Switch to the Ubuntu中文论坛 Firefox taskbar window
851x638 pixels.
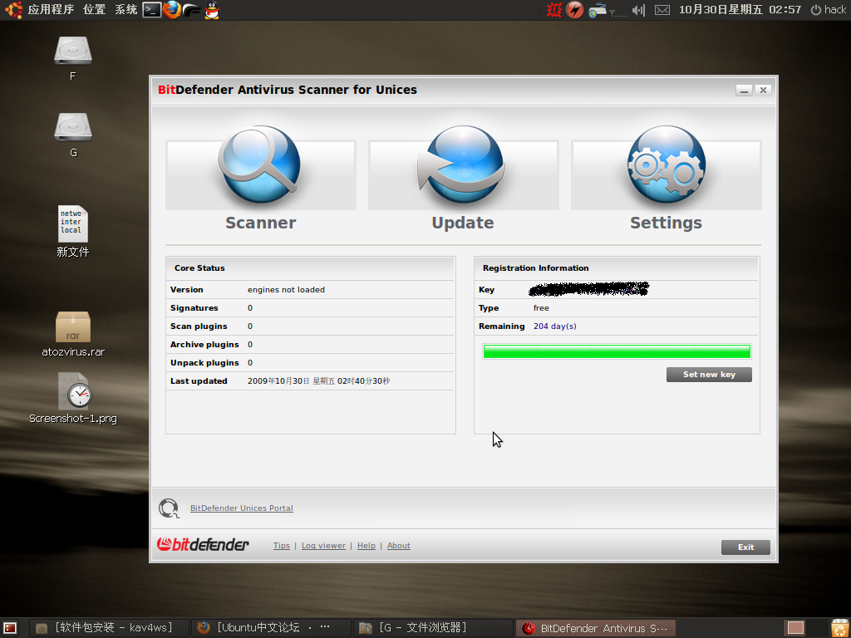[x=271, y=628]
